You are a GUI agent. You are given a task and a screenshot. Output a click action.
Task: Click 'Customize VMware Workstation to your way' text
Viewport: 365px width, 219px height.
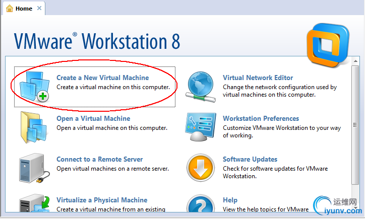(282, 128)
